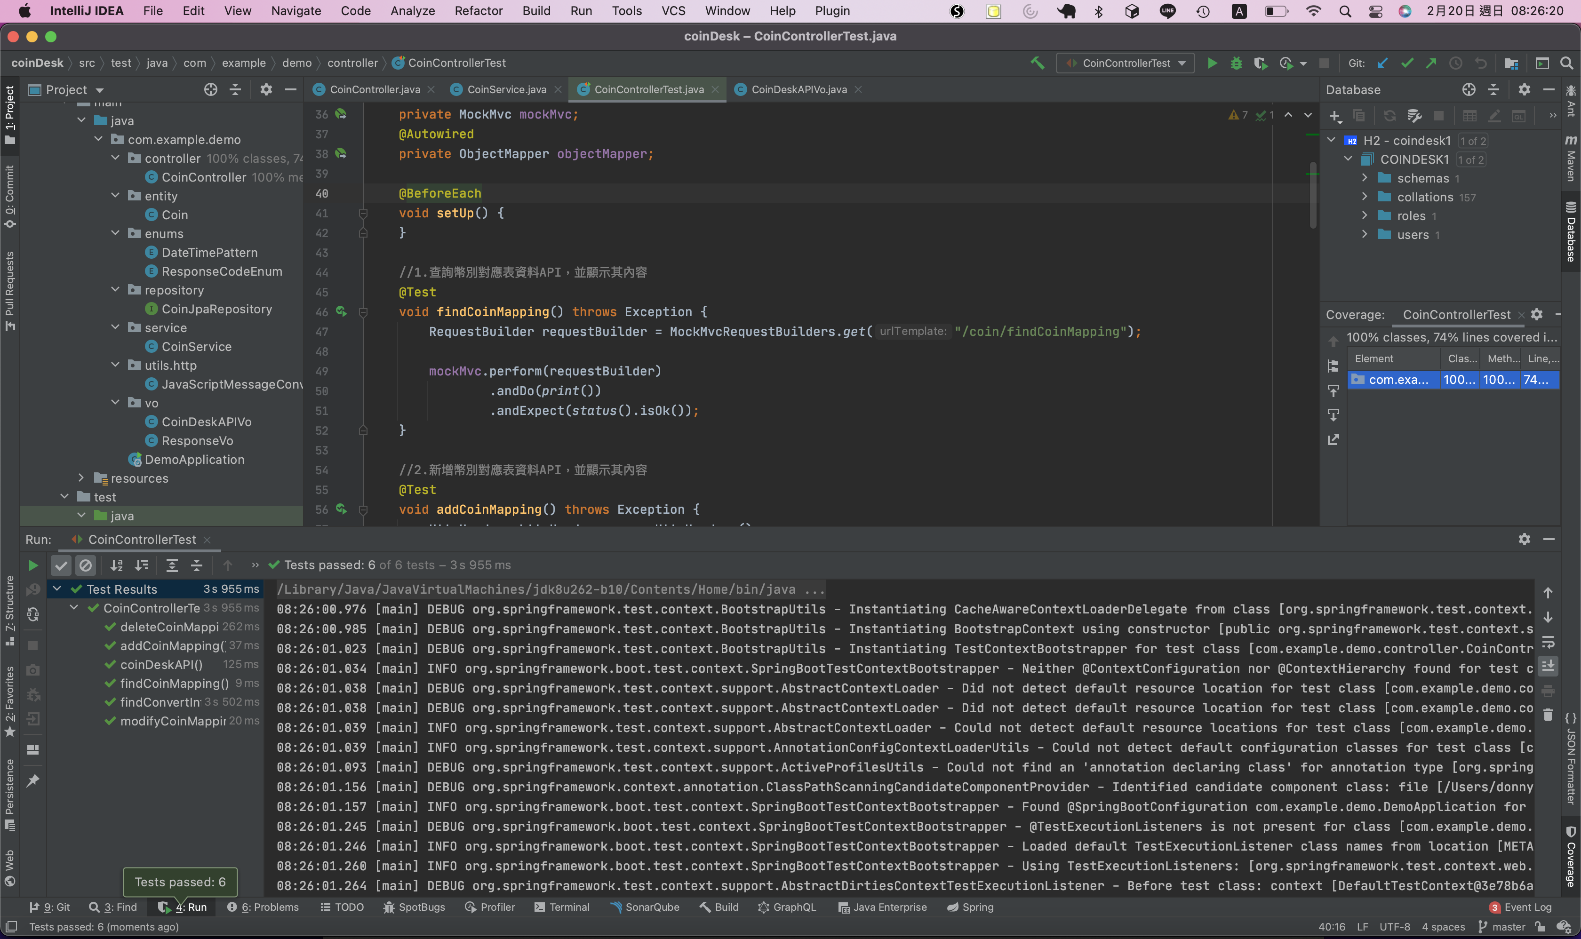1581x939 pixels.
Task: Run CoinControllerTest with Coverage shield icon
Action: (x=1261, y=63)
